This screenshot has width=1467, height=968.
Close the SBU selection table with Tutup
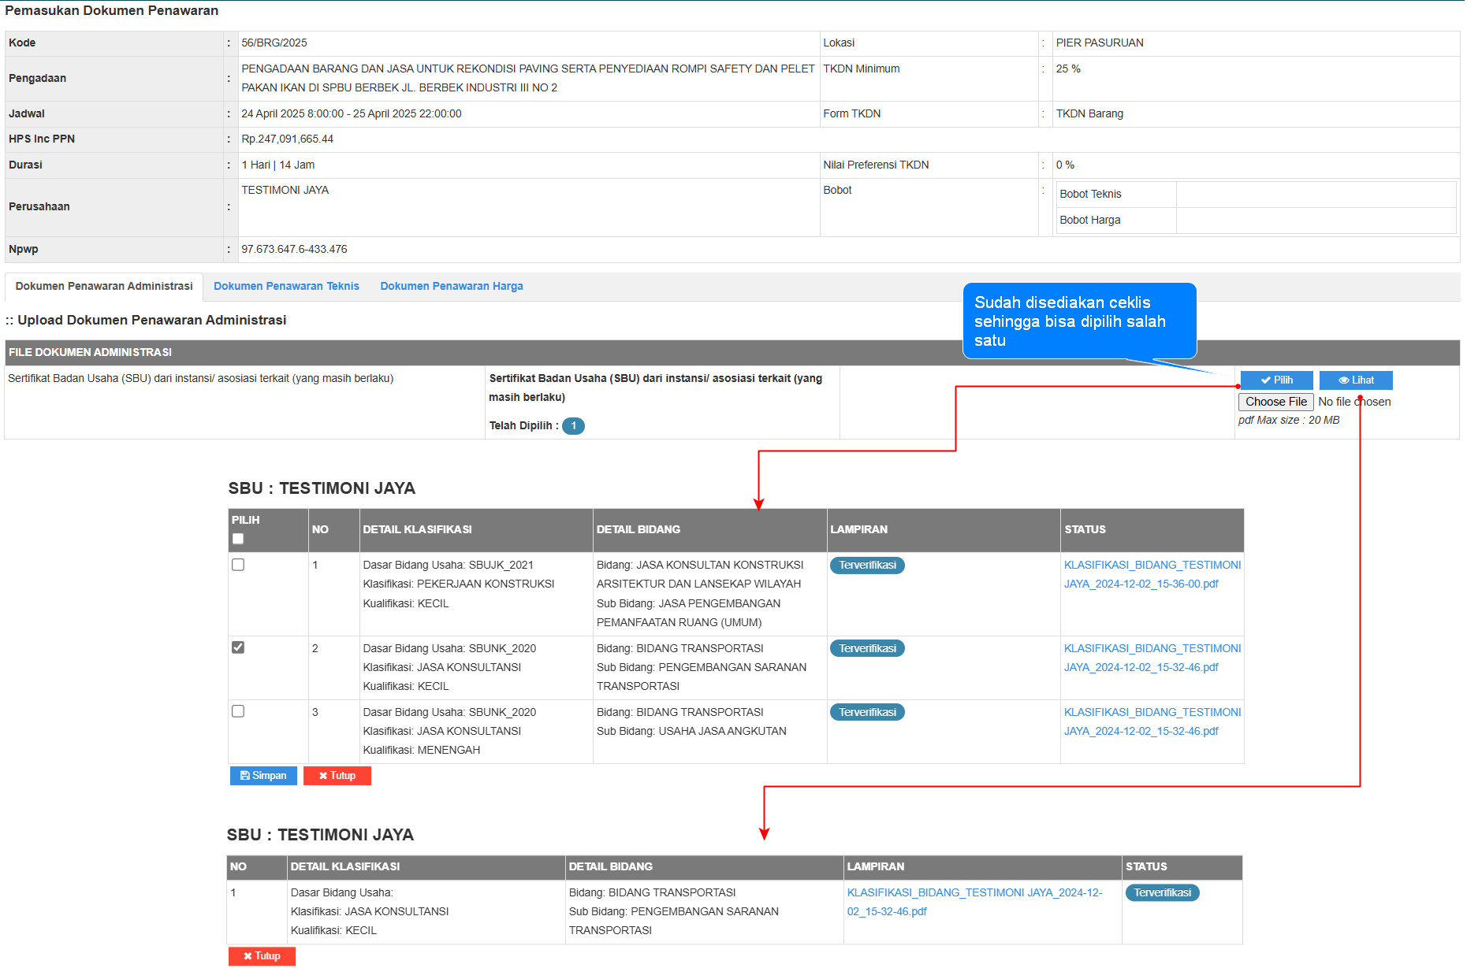click(337, 776)
